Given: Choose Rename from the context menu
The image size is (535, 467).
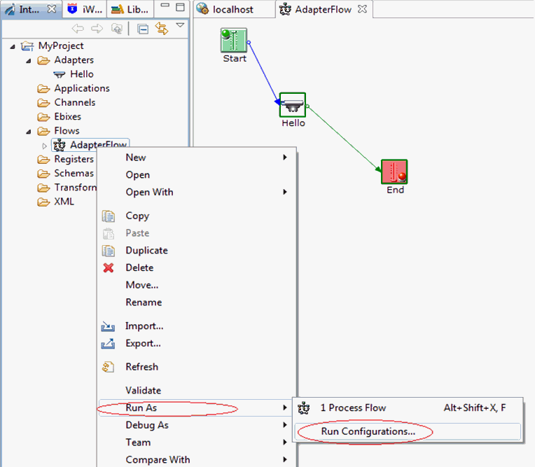Looking at the screenshot, I should [197, 302].
